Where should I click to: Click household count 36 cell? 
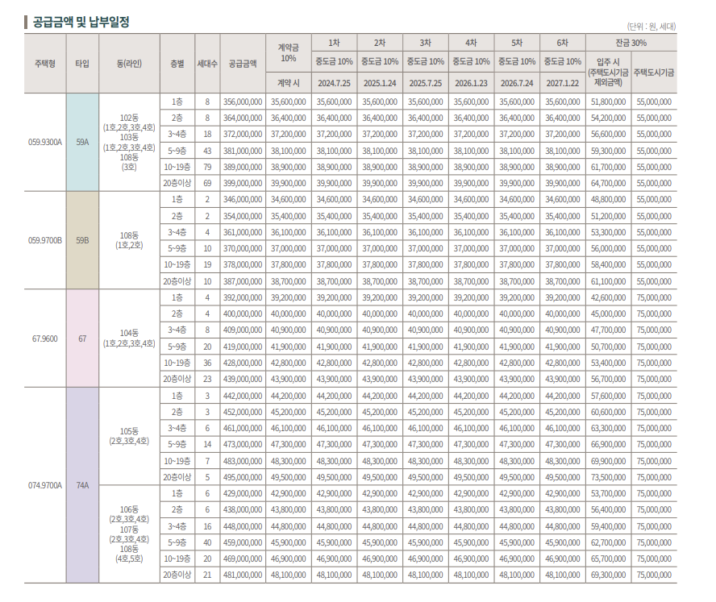click(x=207, y=363)
